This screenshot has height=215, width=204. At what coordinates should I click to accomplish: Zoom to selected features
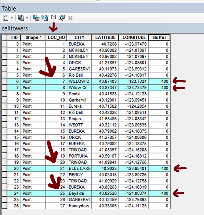click(61, 18)
